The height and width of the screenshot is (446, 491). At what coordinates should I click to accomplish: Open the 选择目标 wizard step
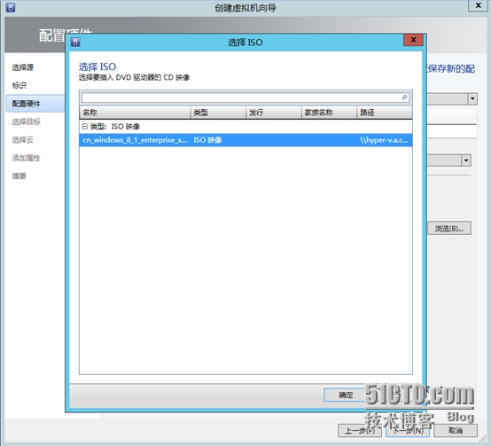click(x=27, y=121)
